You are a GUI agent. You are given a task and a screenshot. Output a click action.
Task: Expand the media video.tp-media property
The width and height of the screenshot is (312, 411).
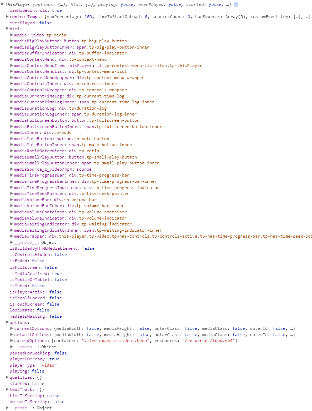(11, 35)
